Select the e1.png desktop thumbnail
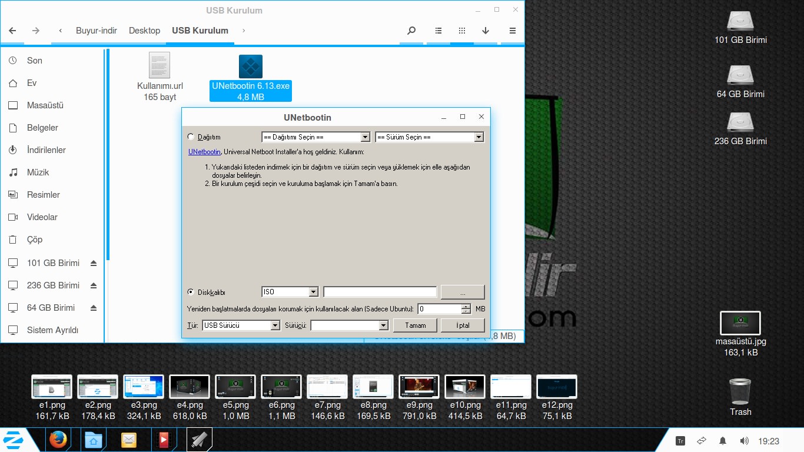Screen dimensions: 804x452 click(52, 397)
